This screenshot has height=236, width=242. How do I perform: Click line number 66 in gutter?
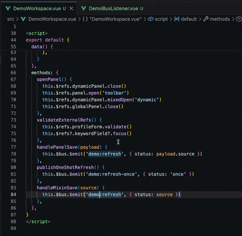(13, 73)
